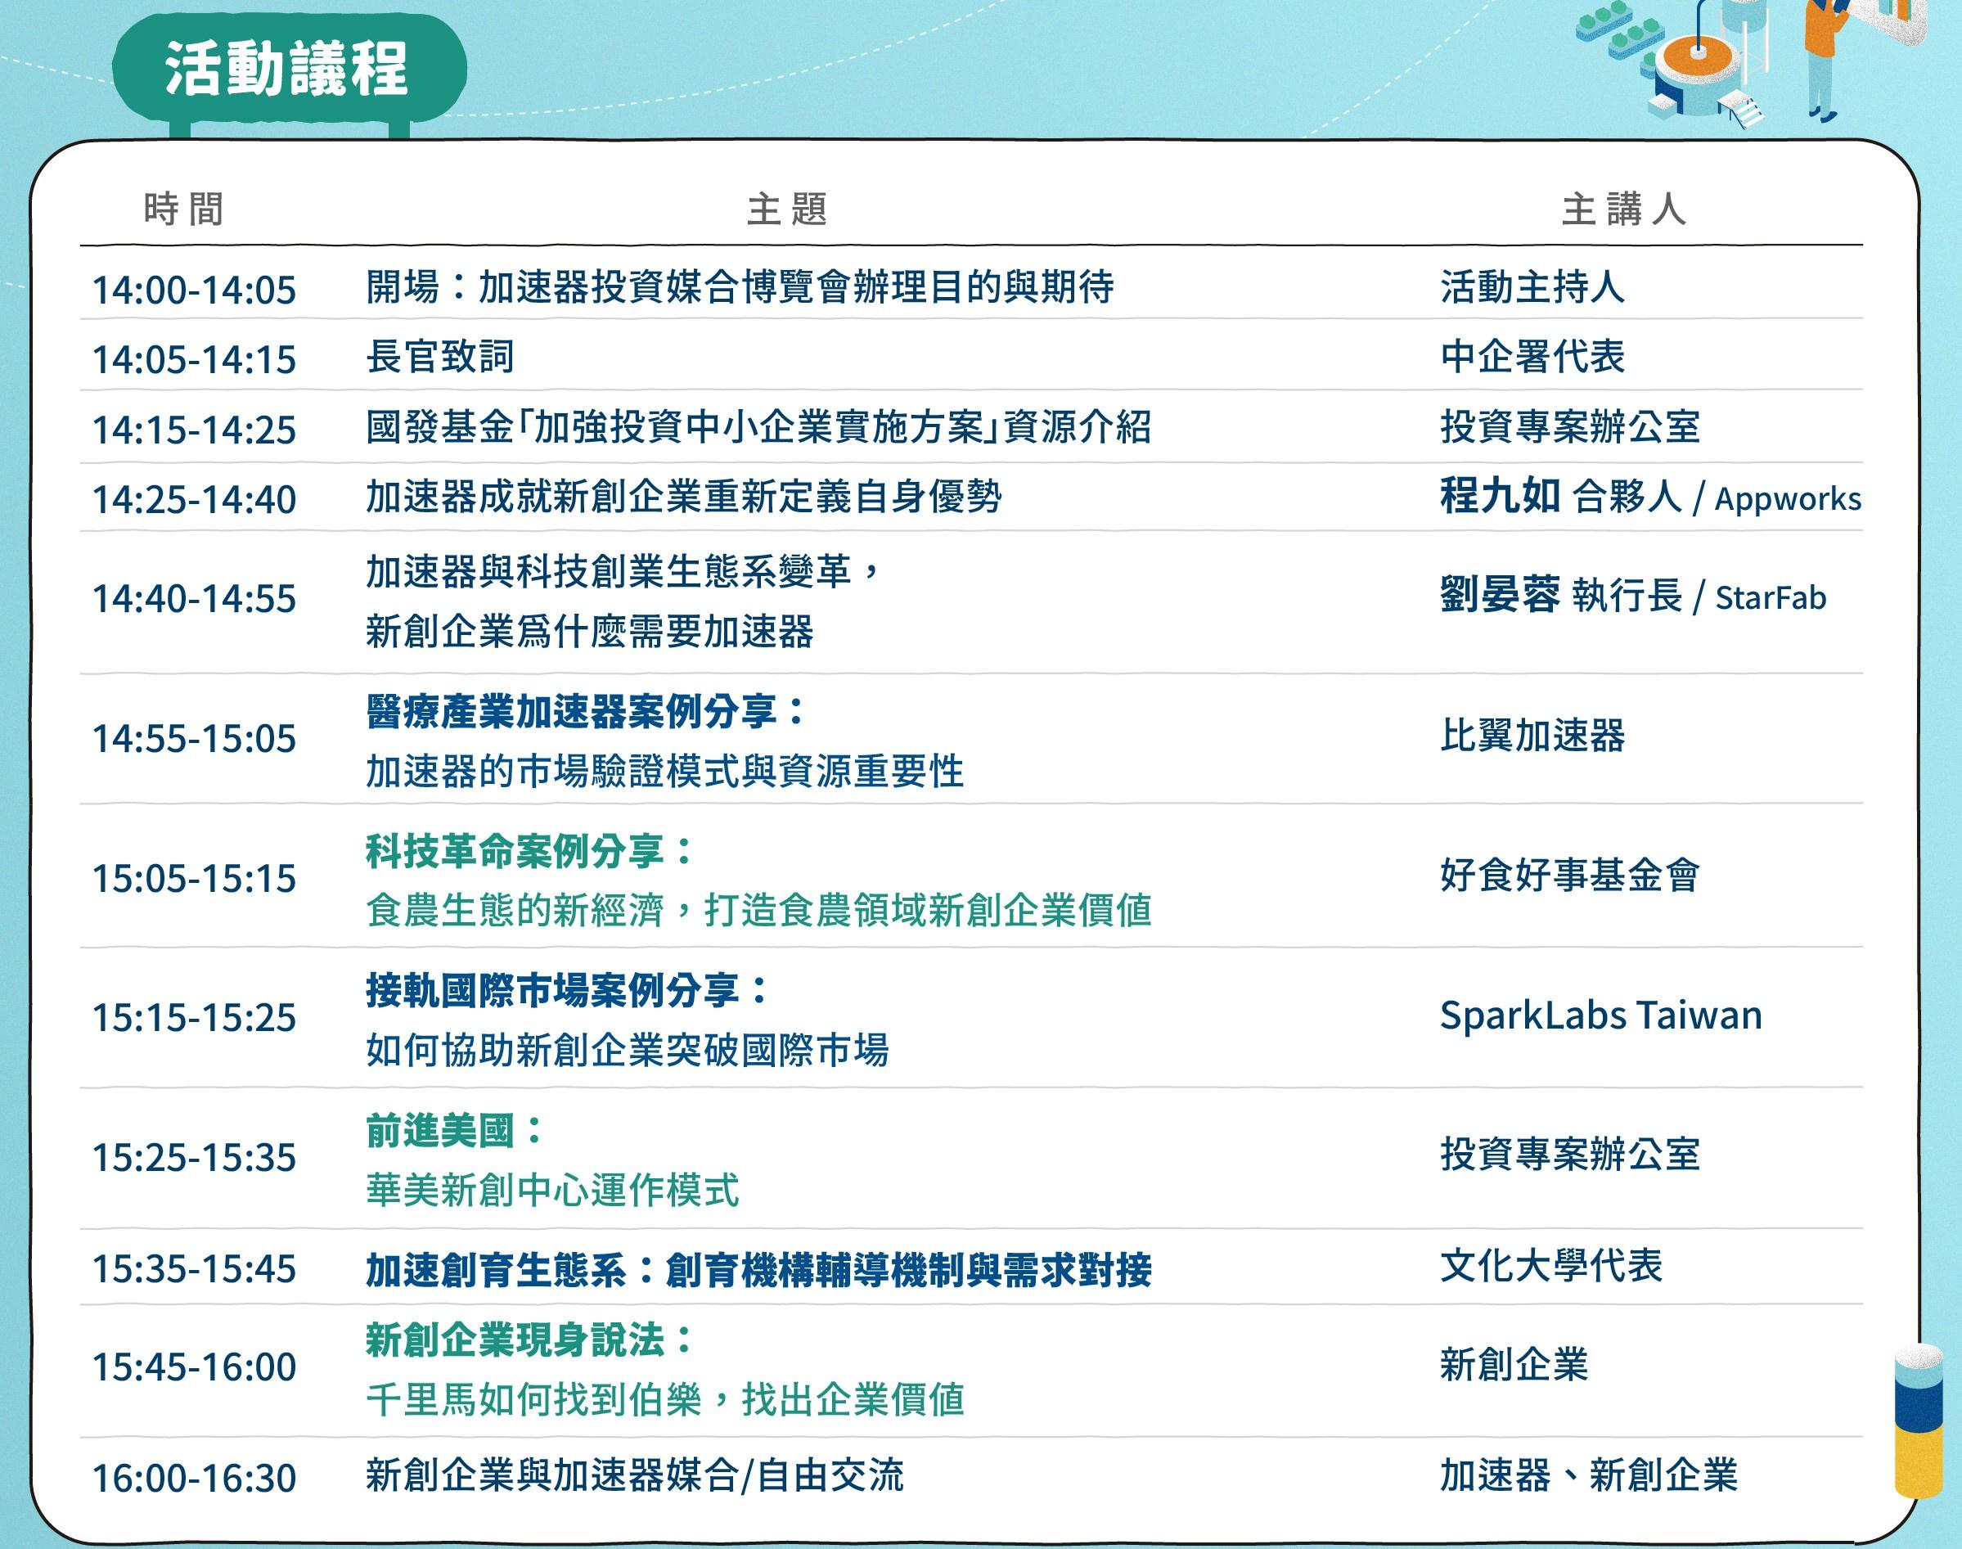Click the 活動議程 title banner
Screen dimensions: 1962x1549
[x=286, y=70]
